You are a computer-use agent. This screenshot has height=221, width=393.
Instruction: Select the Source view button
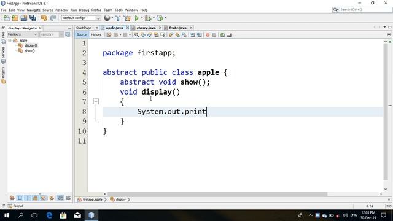pyautogui.click(x=82, y=35)
